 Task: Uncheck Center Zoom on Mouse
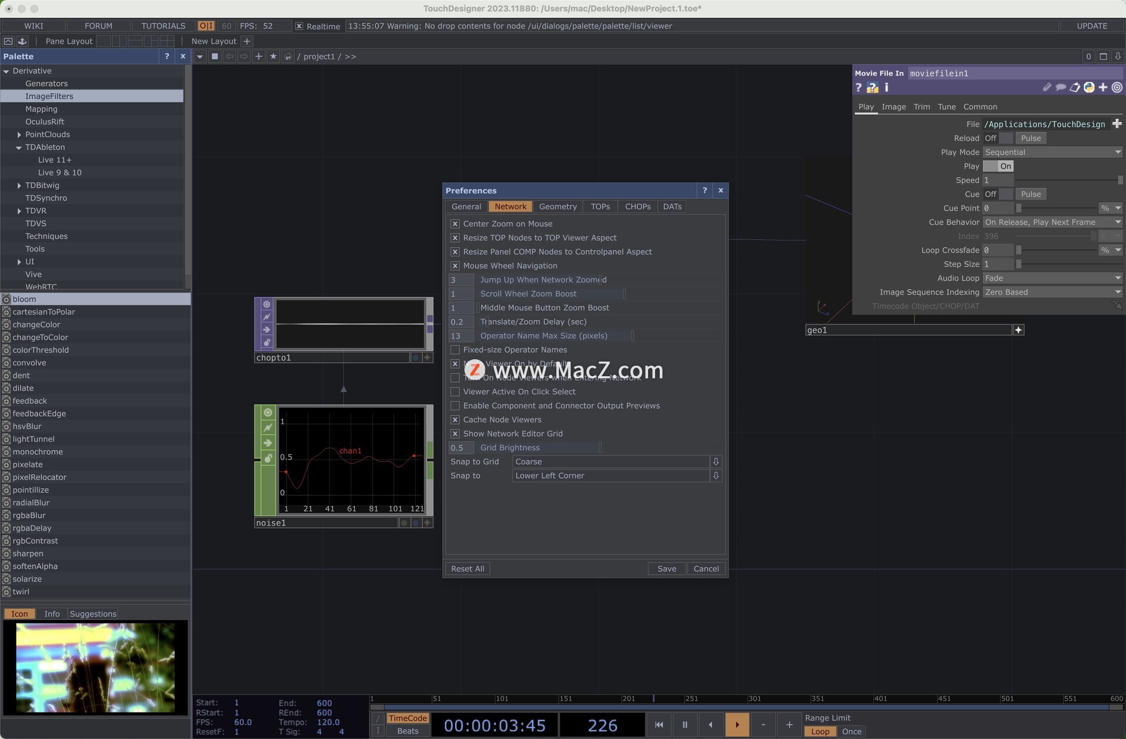[x=455, y=224]
